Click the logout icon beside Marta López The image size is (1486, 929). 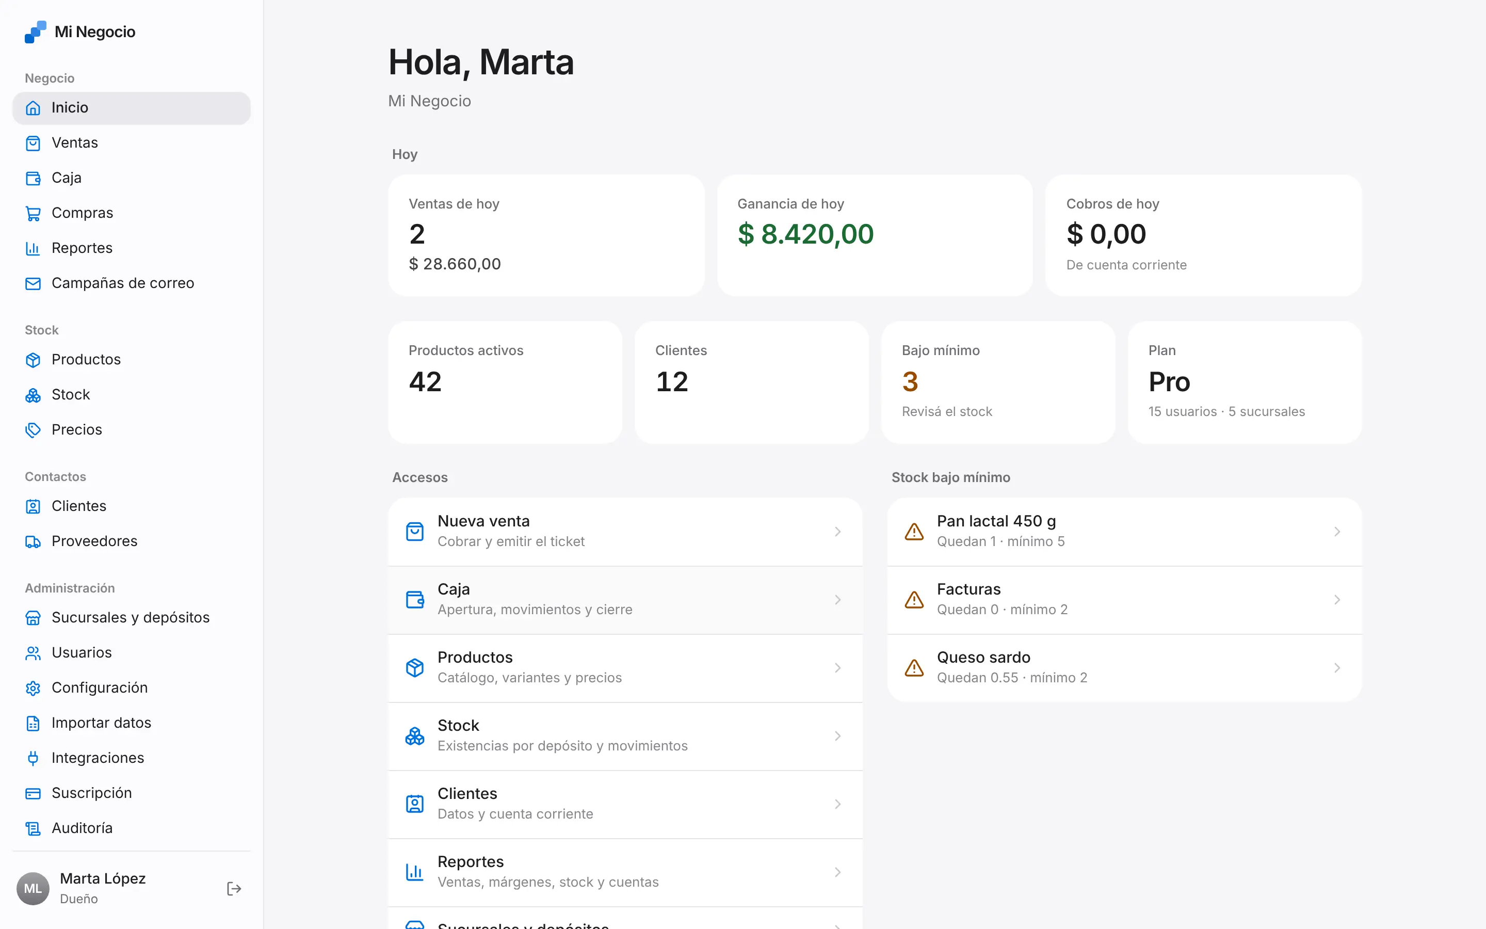pyautogui.click(x=234, y=888)
